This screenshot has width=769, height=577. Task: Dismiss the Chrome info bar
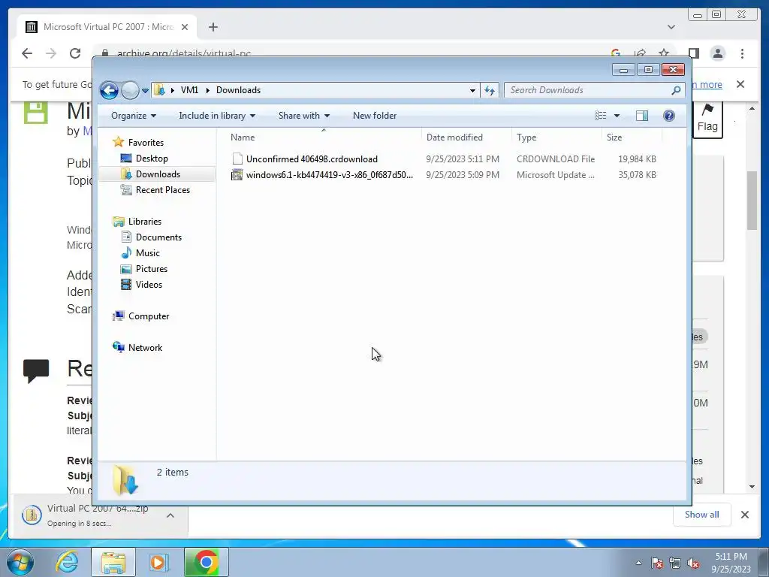tap(740, 84)
